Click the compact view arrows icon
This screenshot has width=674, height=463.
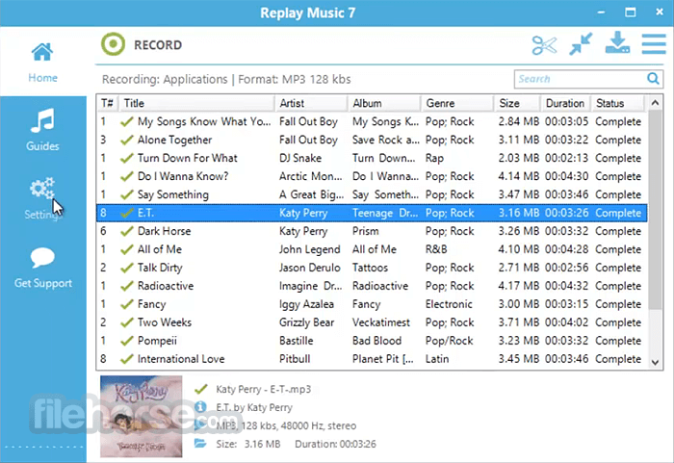click(x=581, y=44)
